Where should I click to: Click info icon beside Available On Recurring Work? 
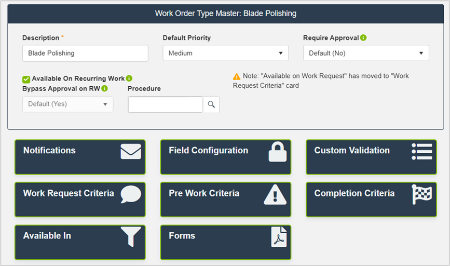pyautogui.click(x=129, y=78)
